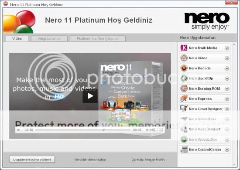Click the Nero CoverDesigner icon
The height and width of the screenshot is (170, 240).
184,109
